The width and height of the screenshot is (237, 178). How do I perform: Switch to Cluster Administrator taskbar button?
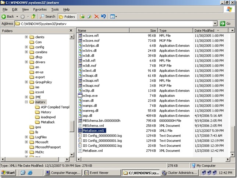(180, 173)
